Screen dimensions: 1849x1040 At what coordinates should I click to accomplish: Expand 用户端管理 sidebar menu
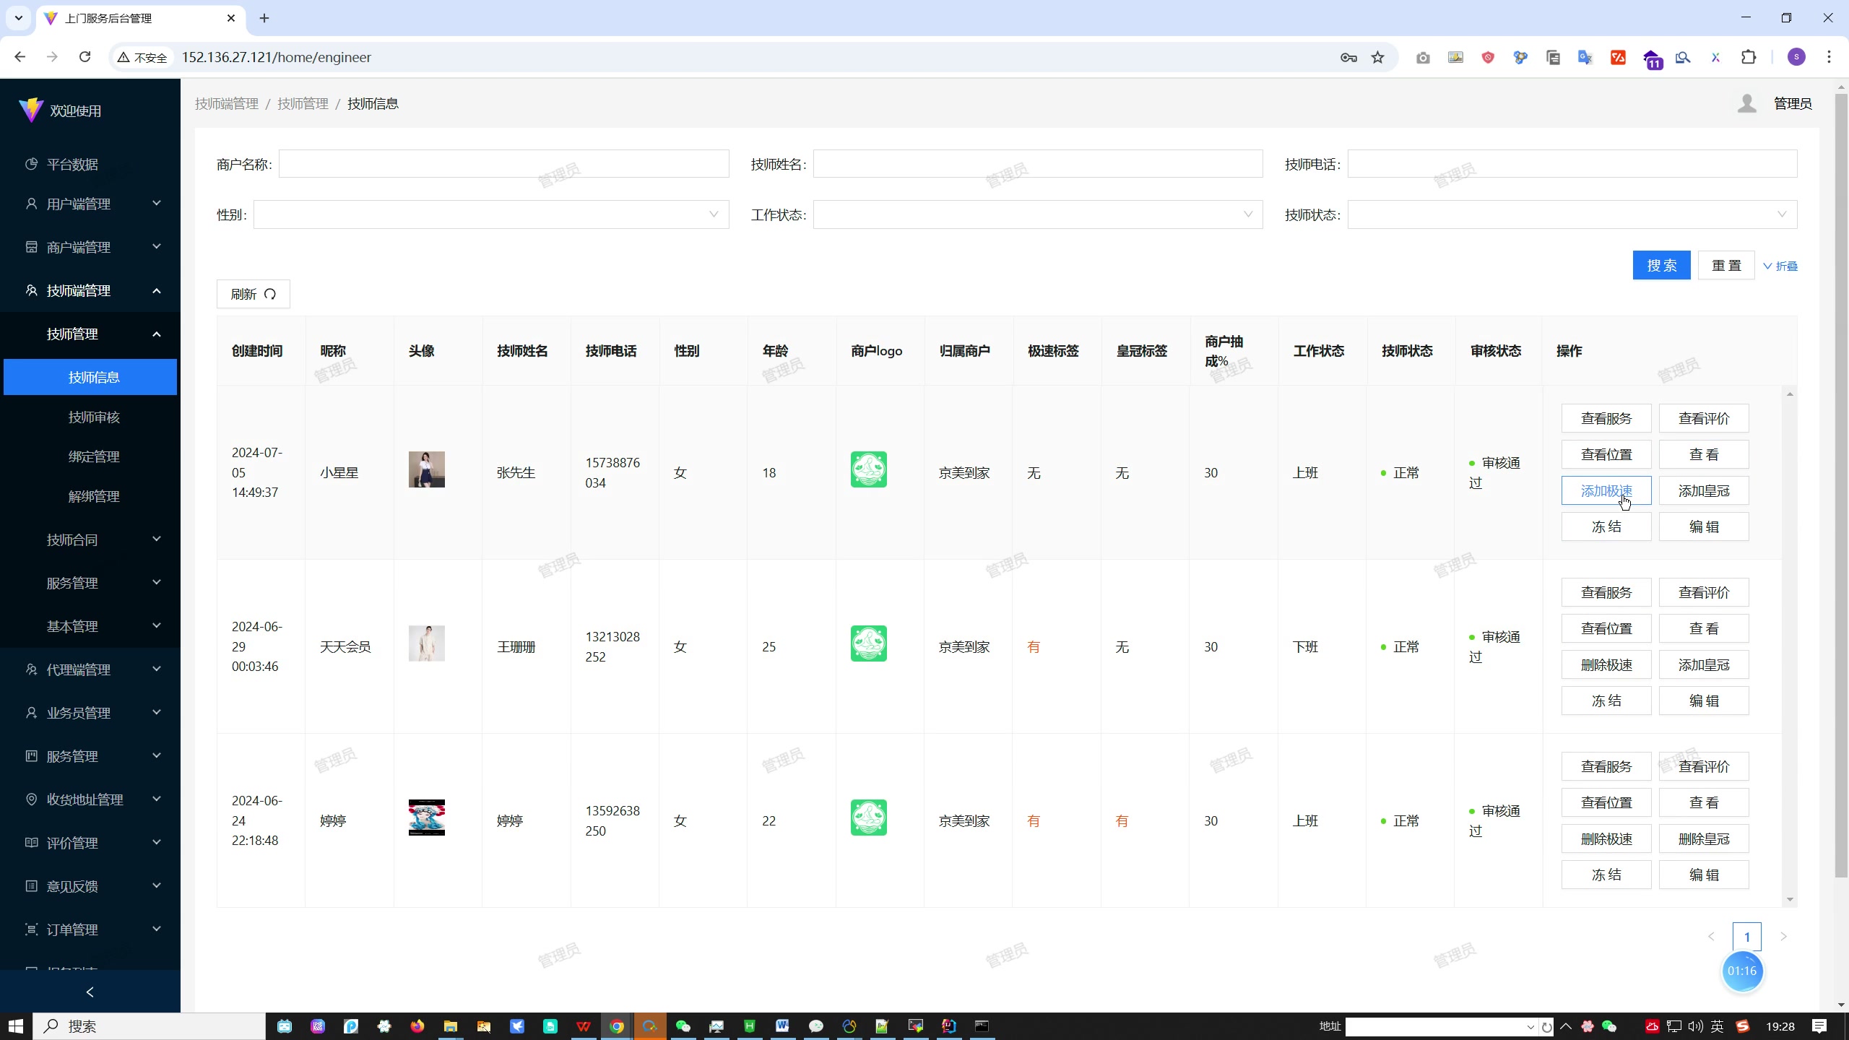click(x=90, y=204)
